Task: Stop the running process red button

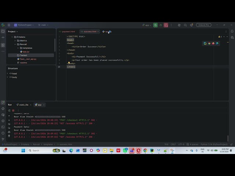Action: coord(166,25)
